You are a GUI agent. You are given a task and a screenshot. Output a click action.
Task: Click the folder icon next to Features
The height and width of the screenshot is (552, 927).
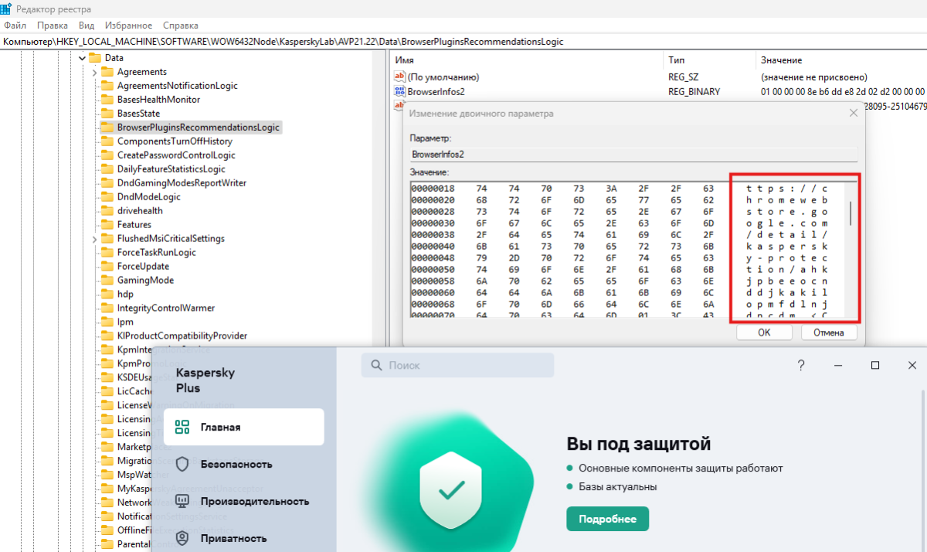(107, 225)
